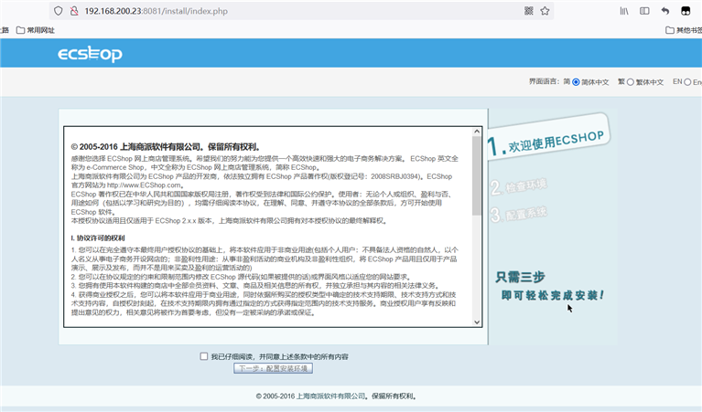
Task: Select 简体中文 language radio button
Action: click(577, 82)
